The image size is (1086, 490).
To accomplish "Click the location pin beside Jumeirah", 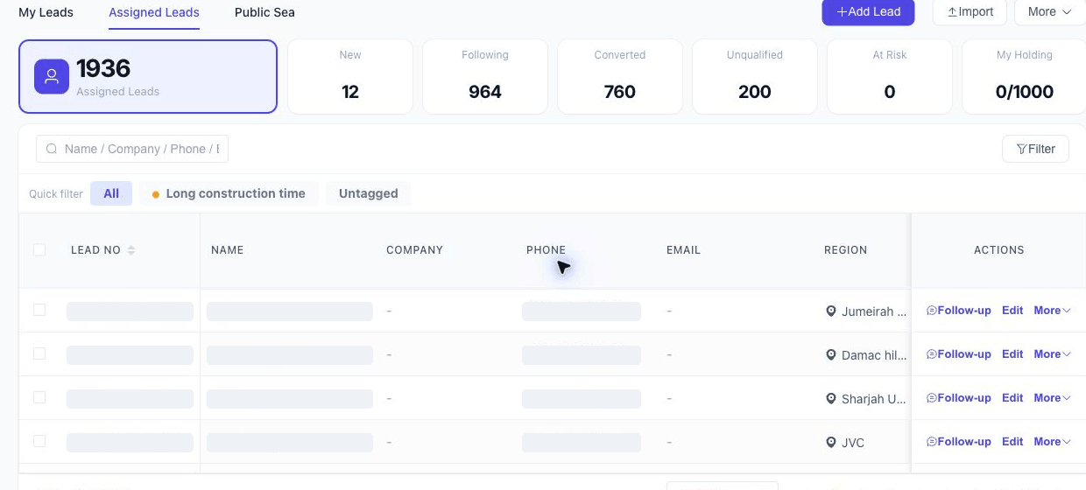I will pyautogui.click(x=831, y=311).
